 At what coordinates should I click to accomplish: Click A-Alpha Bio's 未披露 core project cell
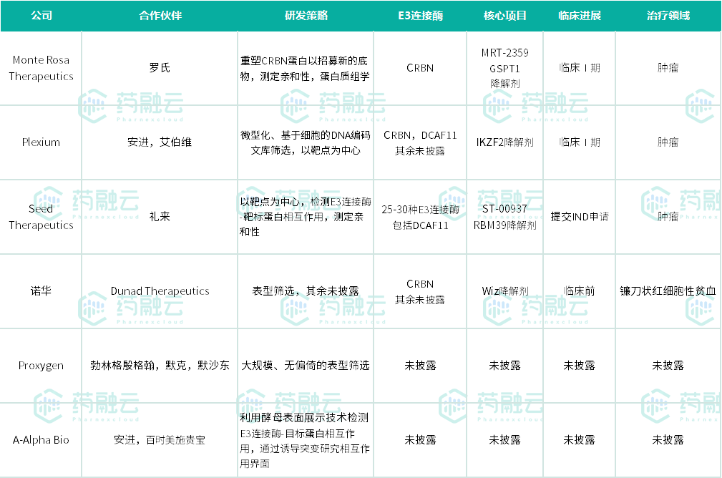(504, 440)
